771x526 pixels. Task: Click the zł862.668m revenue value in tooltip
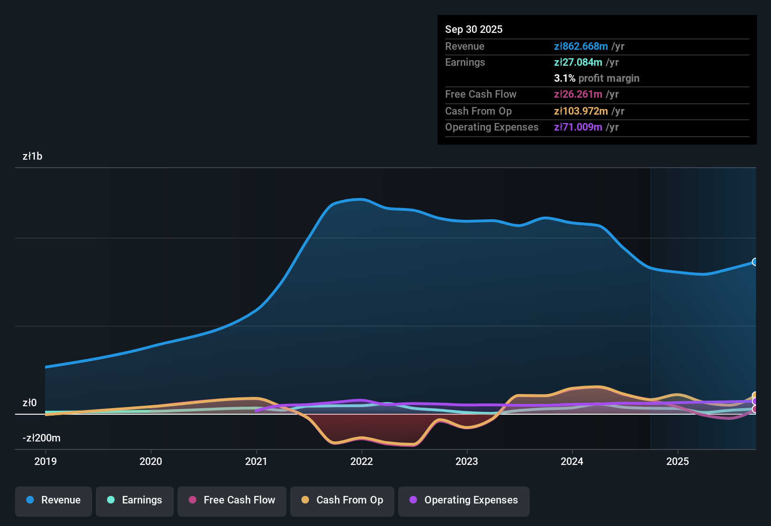point(581,46)
